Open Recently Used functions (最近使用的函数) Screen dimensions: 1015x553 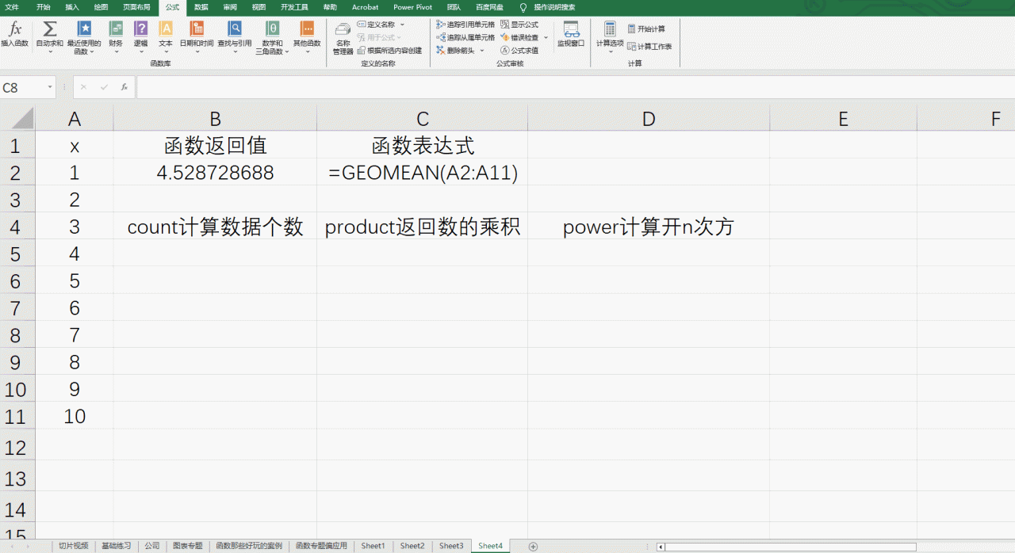tap(84, 37)
